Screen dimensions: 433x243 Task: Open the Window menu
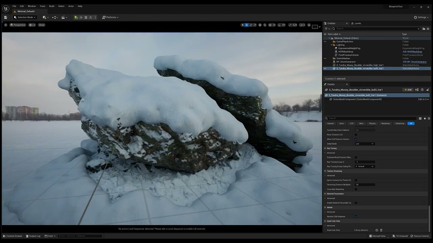(x=31, y=6)
